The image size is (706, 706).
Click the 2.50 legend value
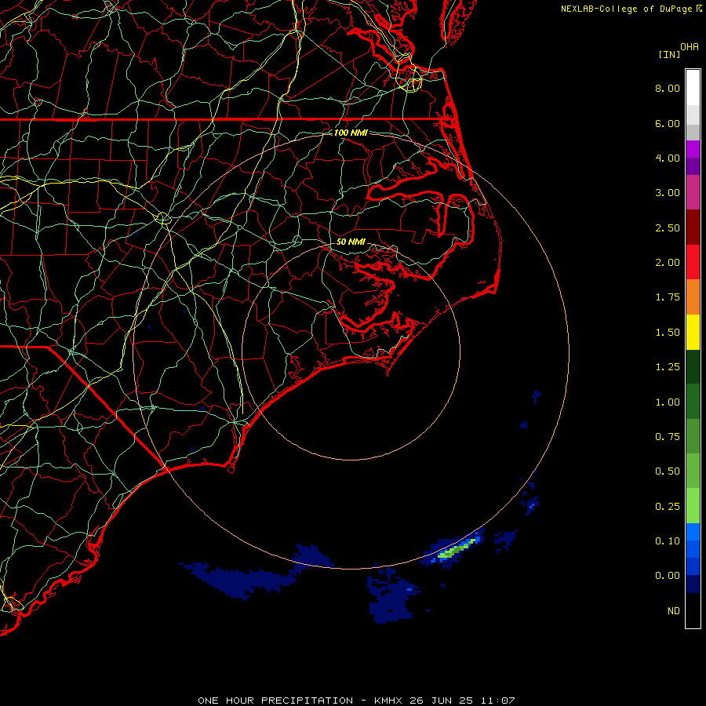coord(668,227)
